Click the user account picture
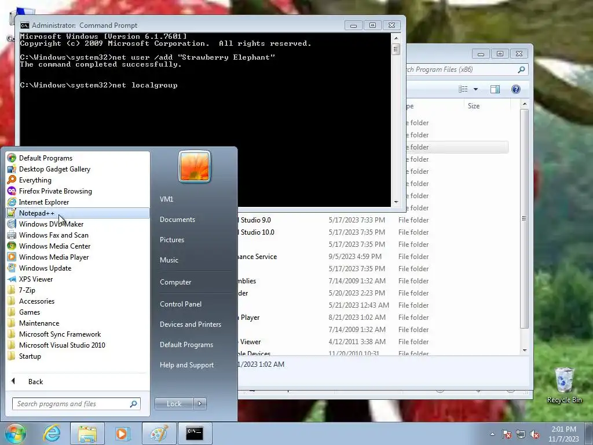 (x=195, y=166)
